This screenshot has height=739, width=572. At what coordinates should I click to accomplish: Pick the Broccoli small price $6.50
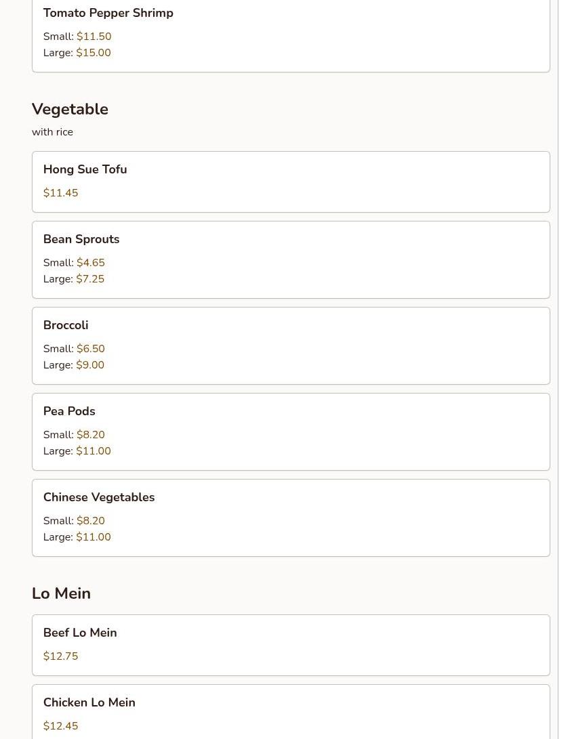(x=90, y=349)
